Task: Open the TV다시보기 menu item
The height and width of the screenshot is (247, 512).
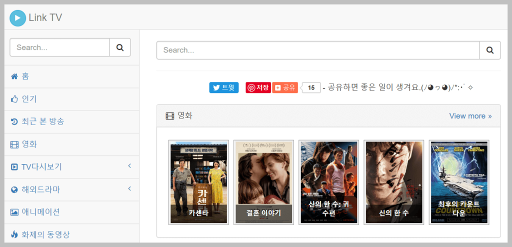Action: tap(72, 167)
